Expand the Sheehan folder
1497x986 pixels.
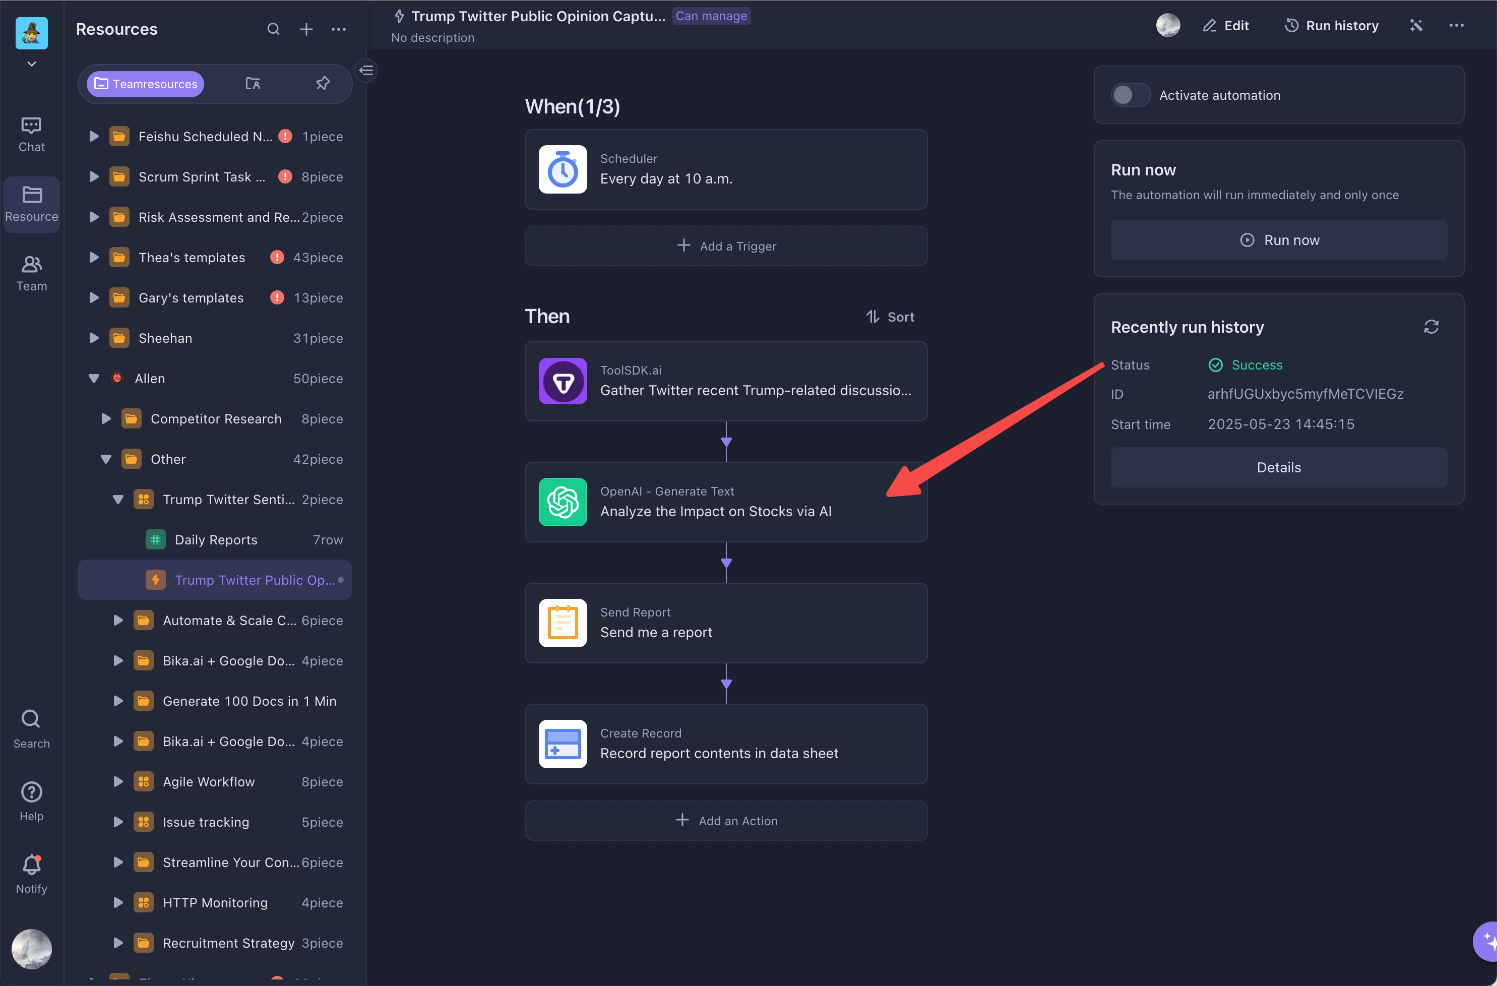point(94,338)
